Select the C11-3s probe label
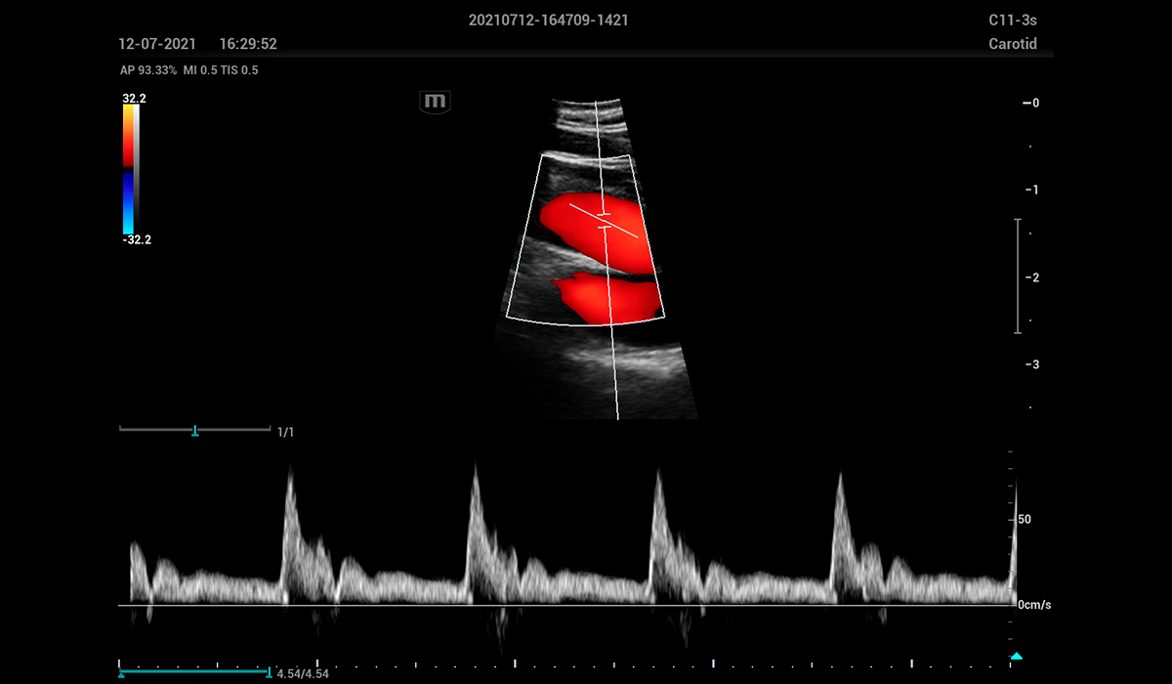The image size is (1172, 684). point(1012,20)
